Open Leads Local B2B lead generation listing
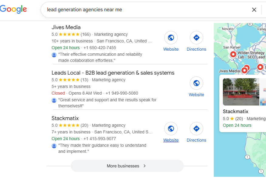This screenshot has width=266, height=178. 113,73
